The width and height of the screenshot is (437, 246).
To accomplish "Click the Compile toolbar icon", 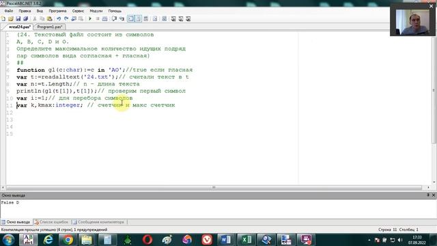I will 104,18.
